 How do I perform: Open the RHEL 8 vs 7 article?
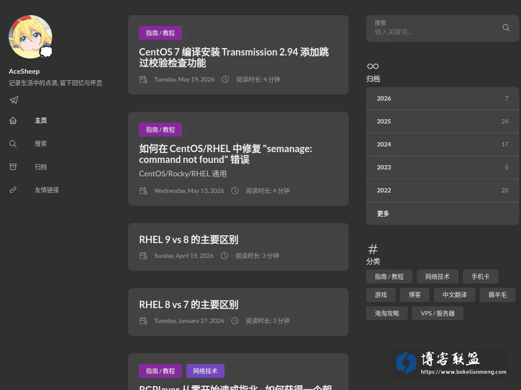(188, 305)
